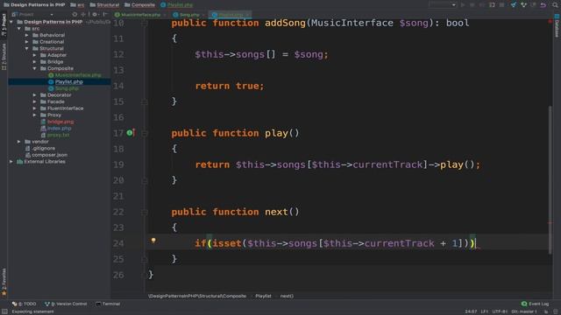The width and height of the screenshot is (561, 315).
Task: Open the Terminal tool window
Action: click(x=108, y=304)
